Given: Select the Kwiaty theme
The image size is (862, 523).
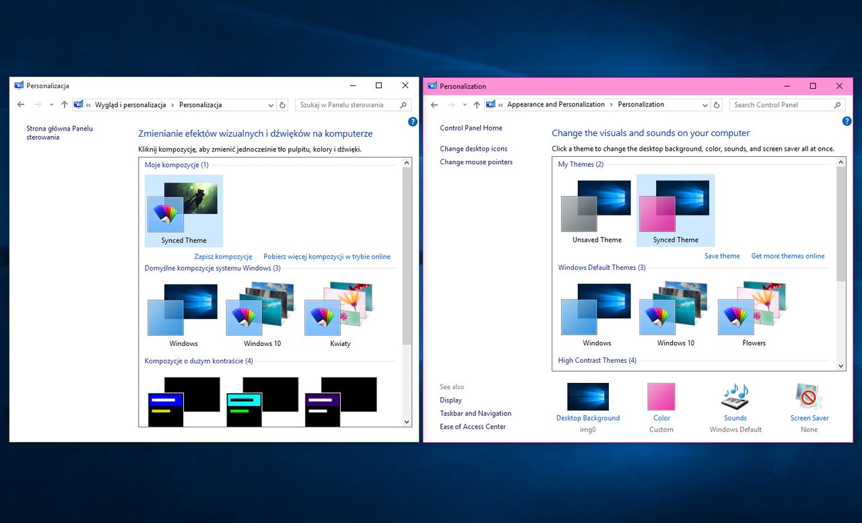Looking at the screenshot, I should (340, 314).
